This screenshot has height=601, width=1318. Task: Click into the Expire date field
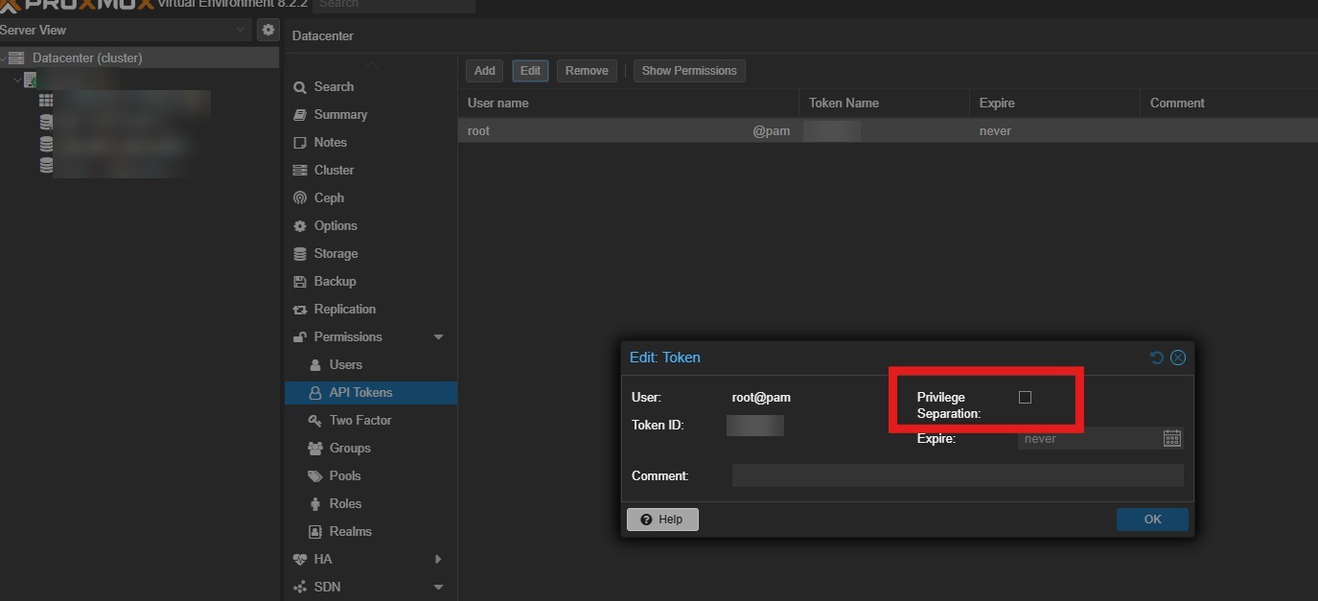tap(1090, 438)
